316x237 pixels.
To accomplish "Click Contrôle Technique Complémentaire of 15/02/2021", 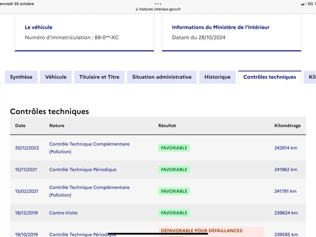I will [x=90, y=191].
